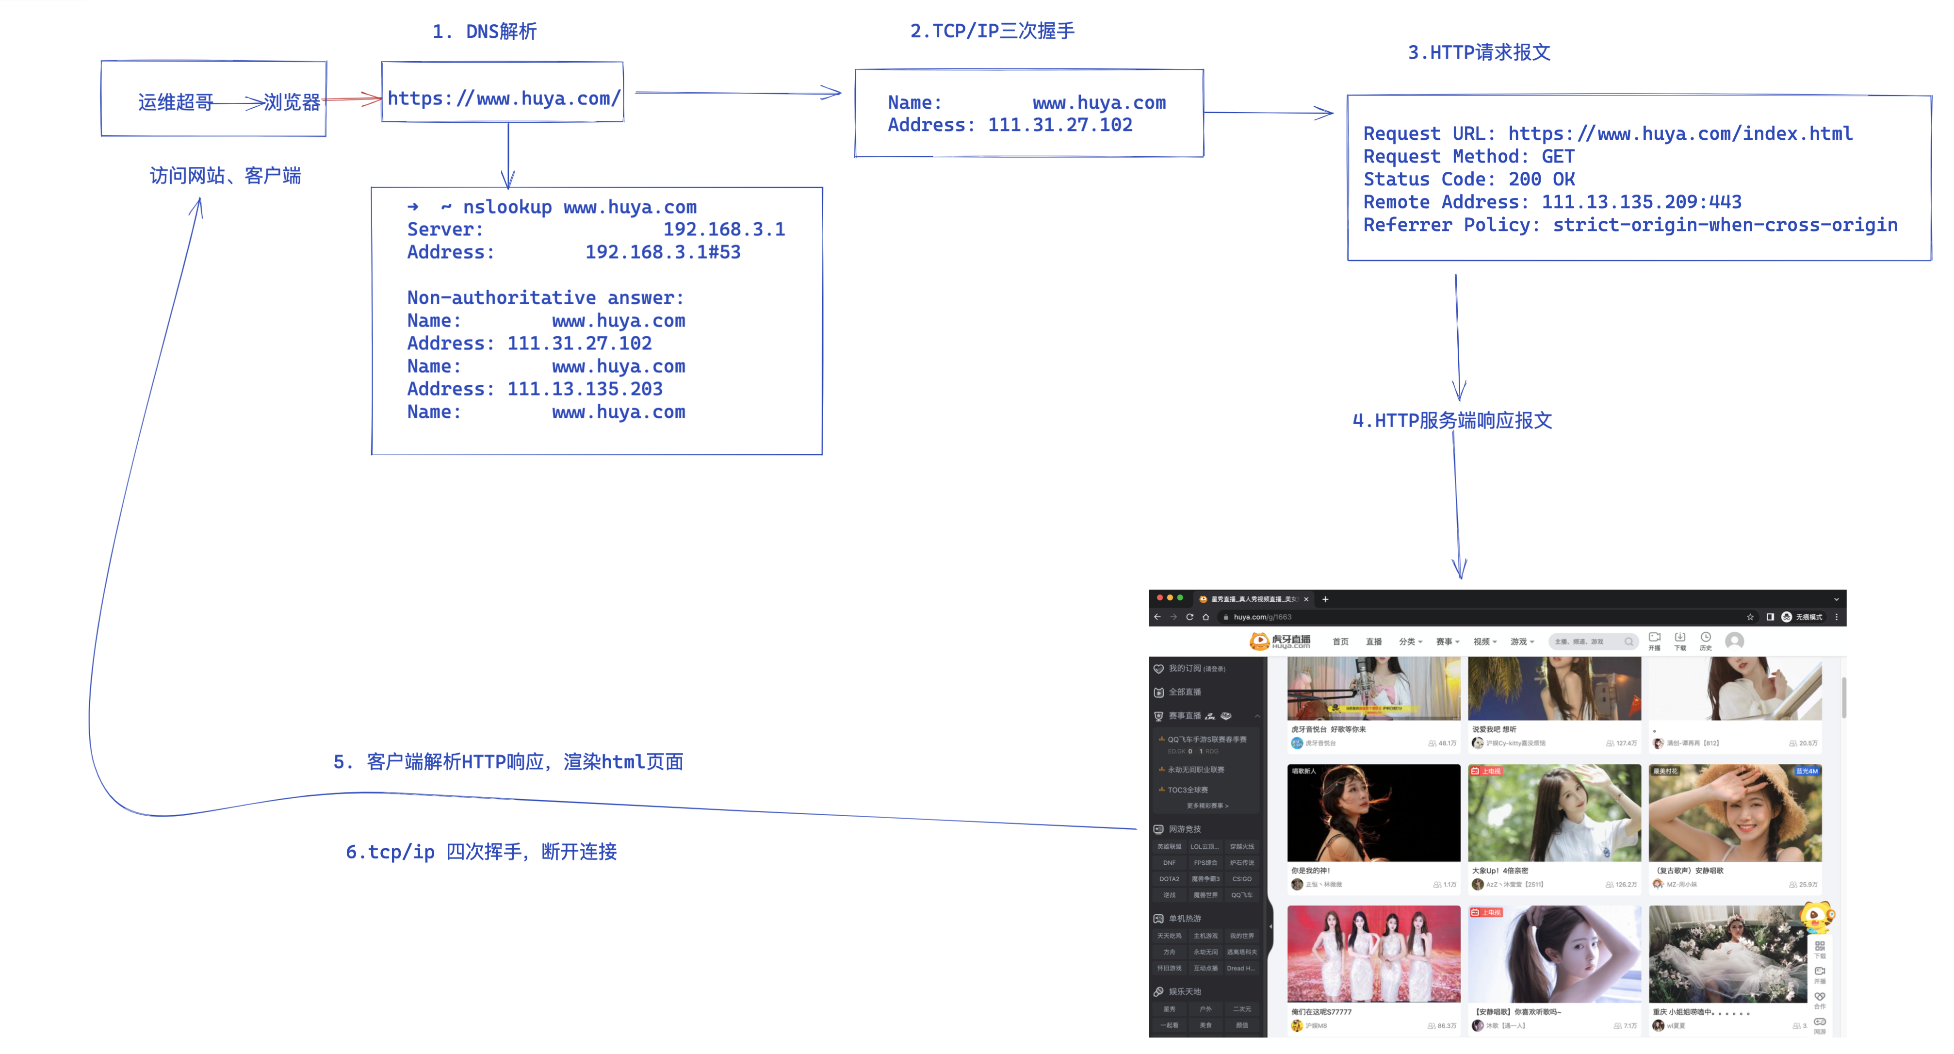Click the browser home icon
This screenshot has width=1954, height=1054.
(1205, 617)
